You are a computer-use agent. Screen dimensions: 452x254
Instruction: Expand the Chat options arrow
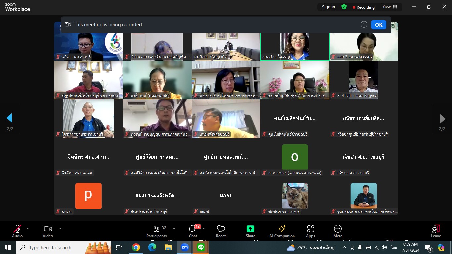click(204, 229)
